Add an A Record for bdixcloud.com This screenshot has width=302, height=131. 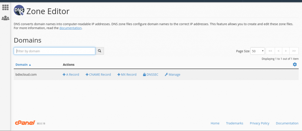click(71, 75)
